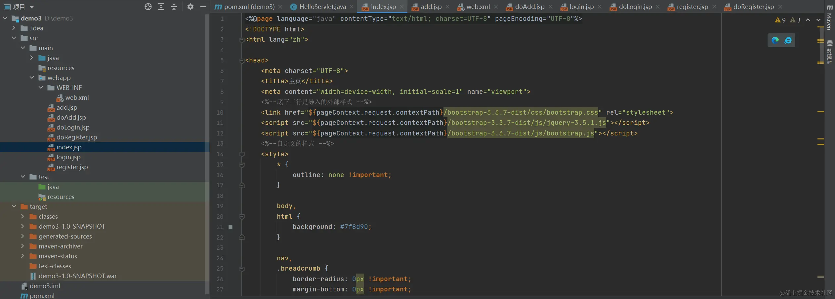
Task: Close the web.xml editor tab
Action: click(x=496, y=7)
